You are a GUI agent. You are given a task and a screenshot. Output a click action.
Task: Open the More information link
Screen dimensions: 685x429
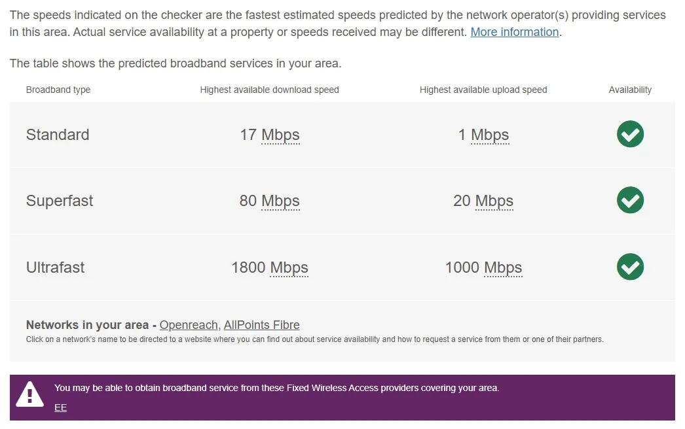tap(515, 32)
